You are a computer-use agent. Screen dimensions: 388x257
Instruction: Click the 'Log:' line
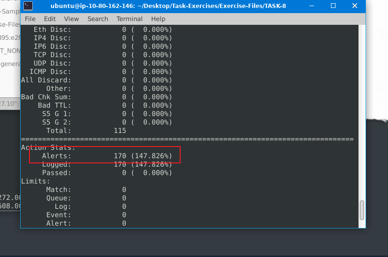[90, 206]
